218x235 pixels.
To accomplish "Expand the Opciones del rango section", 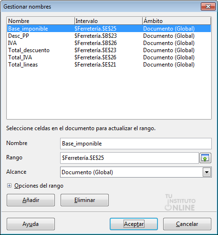I will [x=9, y=186].
